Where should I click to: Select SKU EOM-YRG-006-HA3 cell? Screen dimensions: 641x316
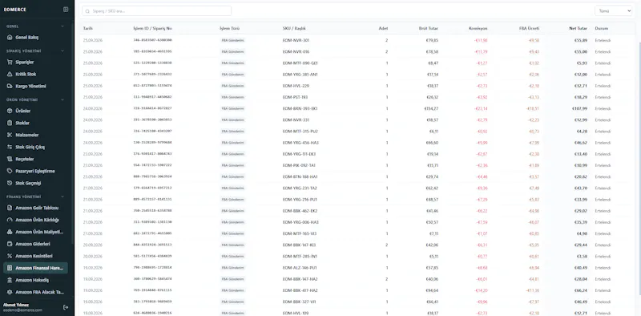click(300, 222)
